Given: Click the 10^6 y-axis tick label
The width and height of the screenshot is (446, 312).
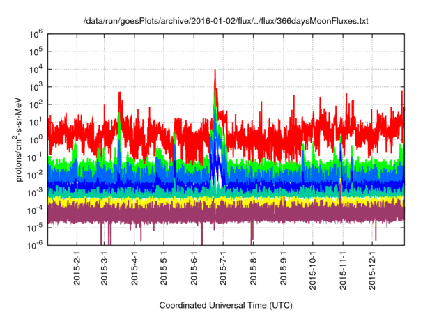Looking at the screenshot, I should (36, 34).
